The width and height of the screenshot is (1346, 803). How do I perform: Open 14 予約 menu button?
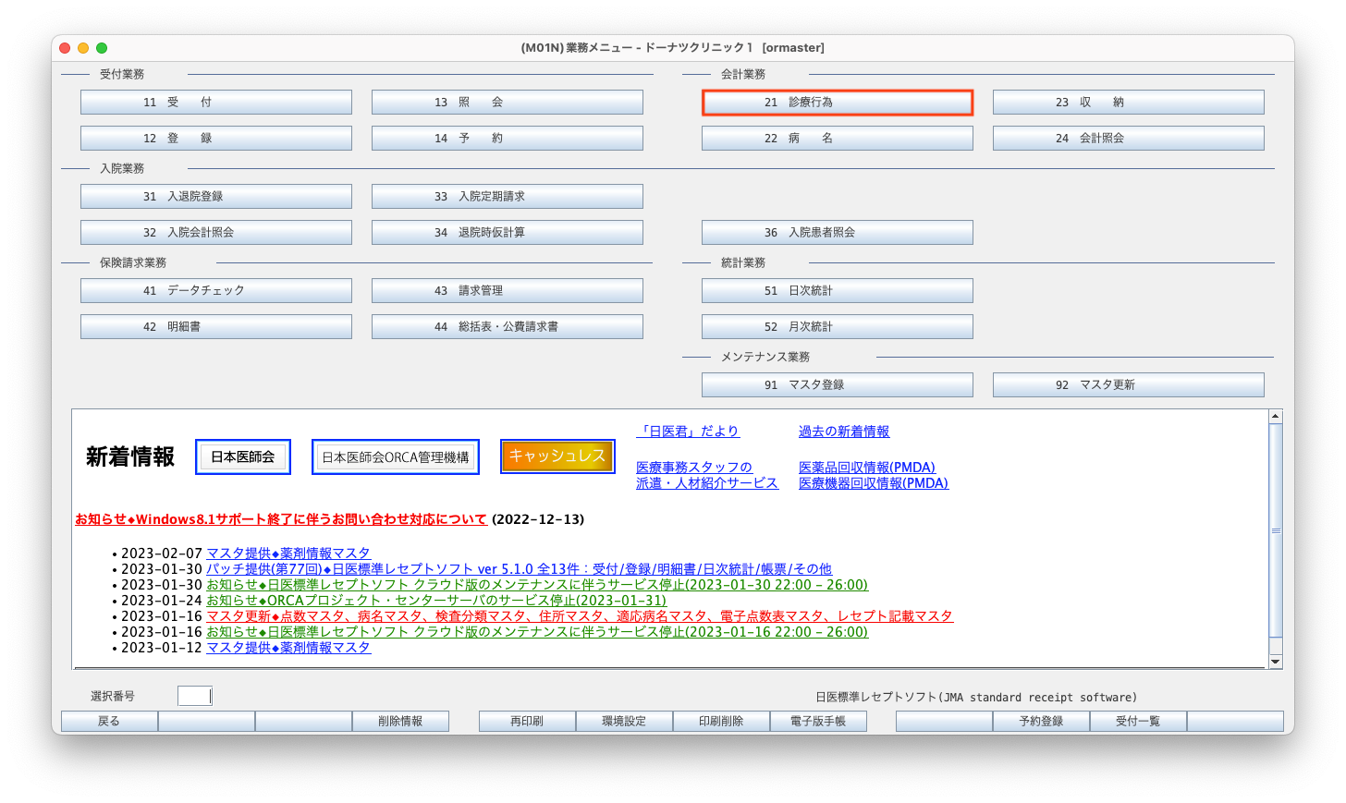(507, 139)
